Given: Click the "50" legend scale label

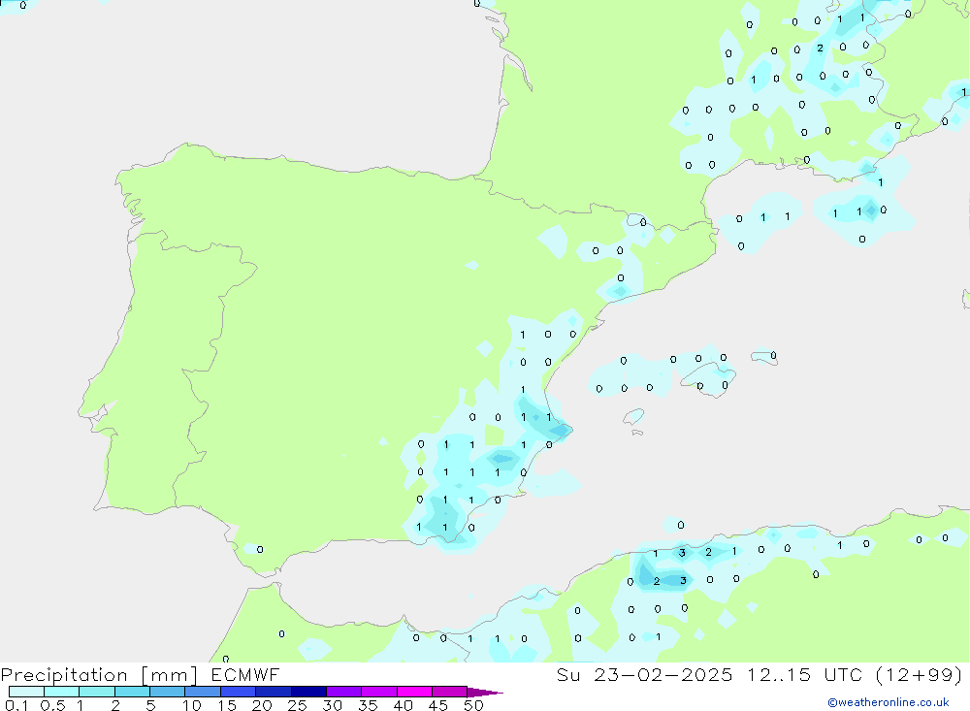Looking at the screenshot, I should tap(473, 705).
